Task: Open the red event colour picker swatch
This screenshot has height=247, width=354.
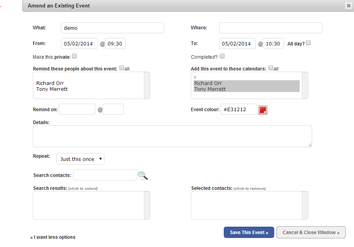Action: [x=263, y=110]
